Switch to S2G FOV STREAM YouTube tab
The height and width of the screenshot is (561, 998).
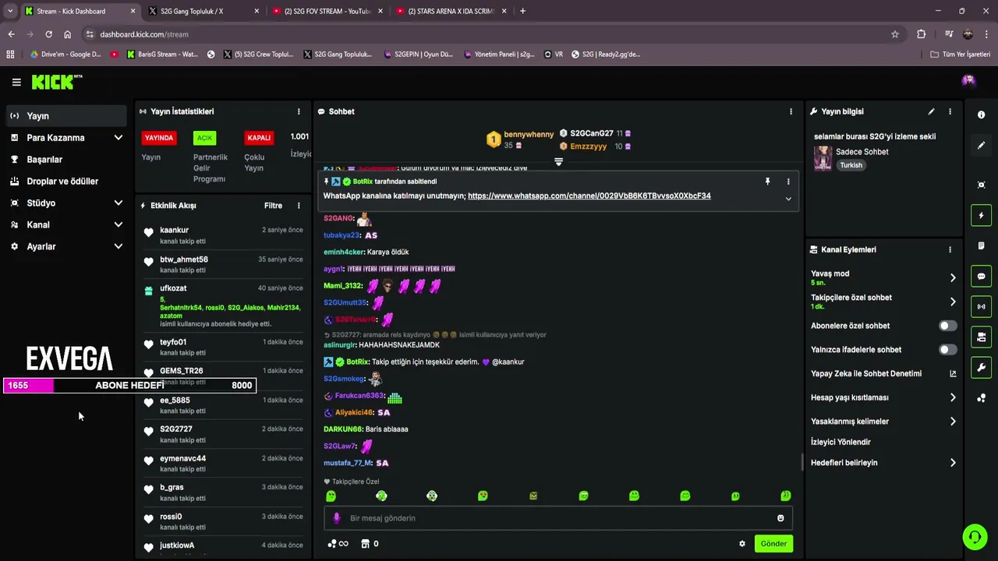(x=327, y=11)
